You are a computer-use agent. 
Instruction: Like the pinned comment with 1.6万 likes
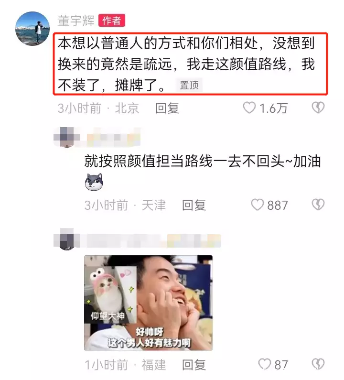(249, 108)
